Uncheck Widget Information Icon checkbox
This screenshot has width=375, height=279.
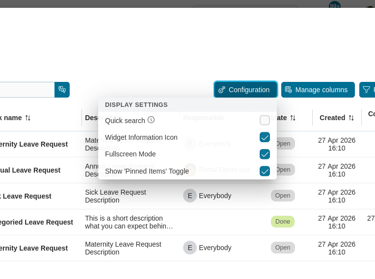265,137
